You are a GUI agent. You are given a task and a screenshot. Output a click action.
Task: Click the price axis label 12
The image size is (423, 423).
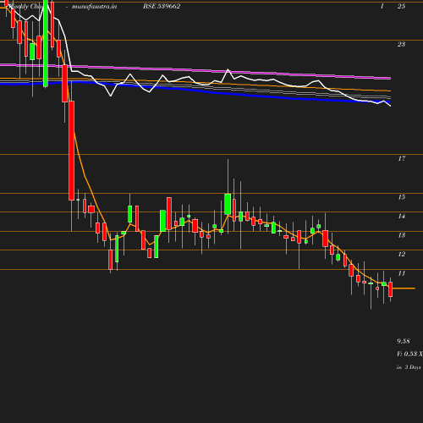coord(402,254)
